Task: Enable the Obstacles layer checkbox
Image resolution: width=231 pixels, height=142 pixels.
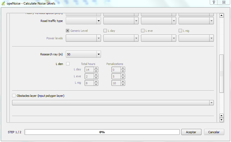Action: point(14,96)
